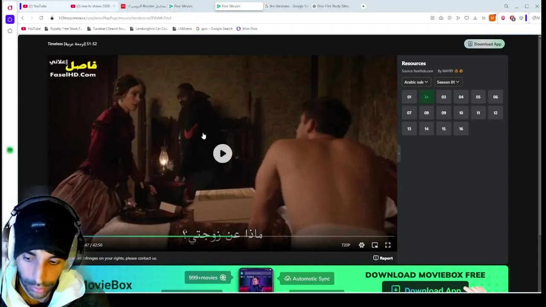546x307 pixels.
Task: Open the red shield adblock extension
Action: click(503, 18)
